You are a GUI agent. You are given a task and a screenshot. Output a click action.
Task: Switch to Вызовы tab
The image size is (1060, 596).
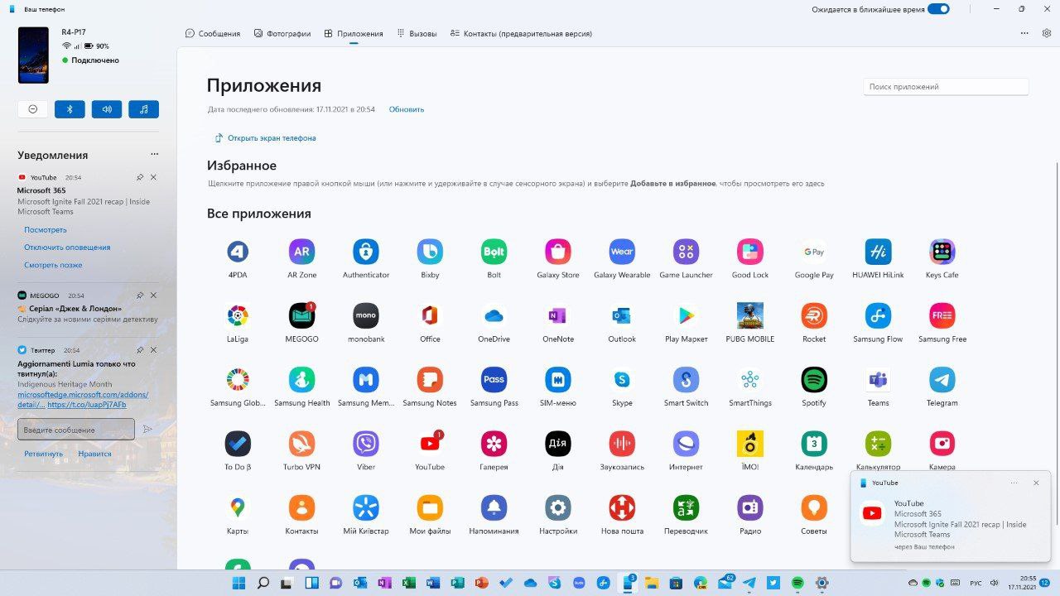coord(417,34)
